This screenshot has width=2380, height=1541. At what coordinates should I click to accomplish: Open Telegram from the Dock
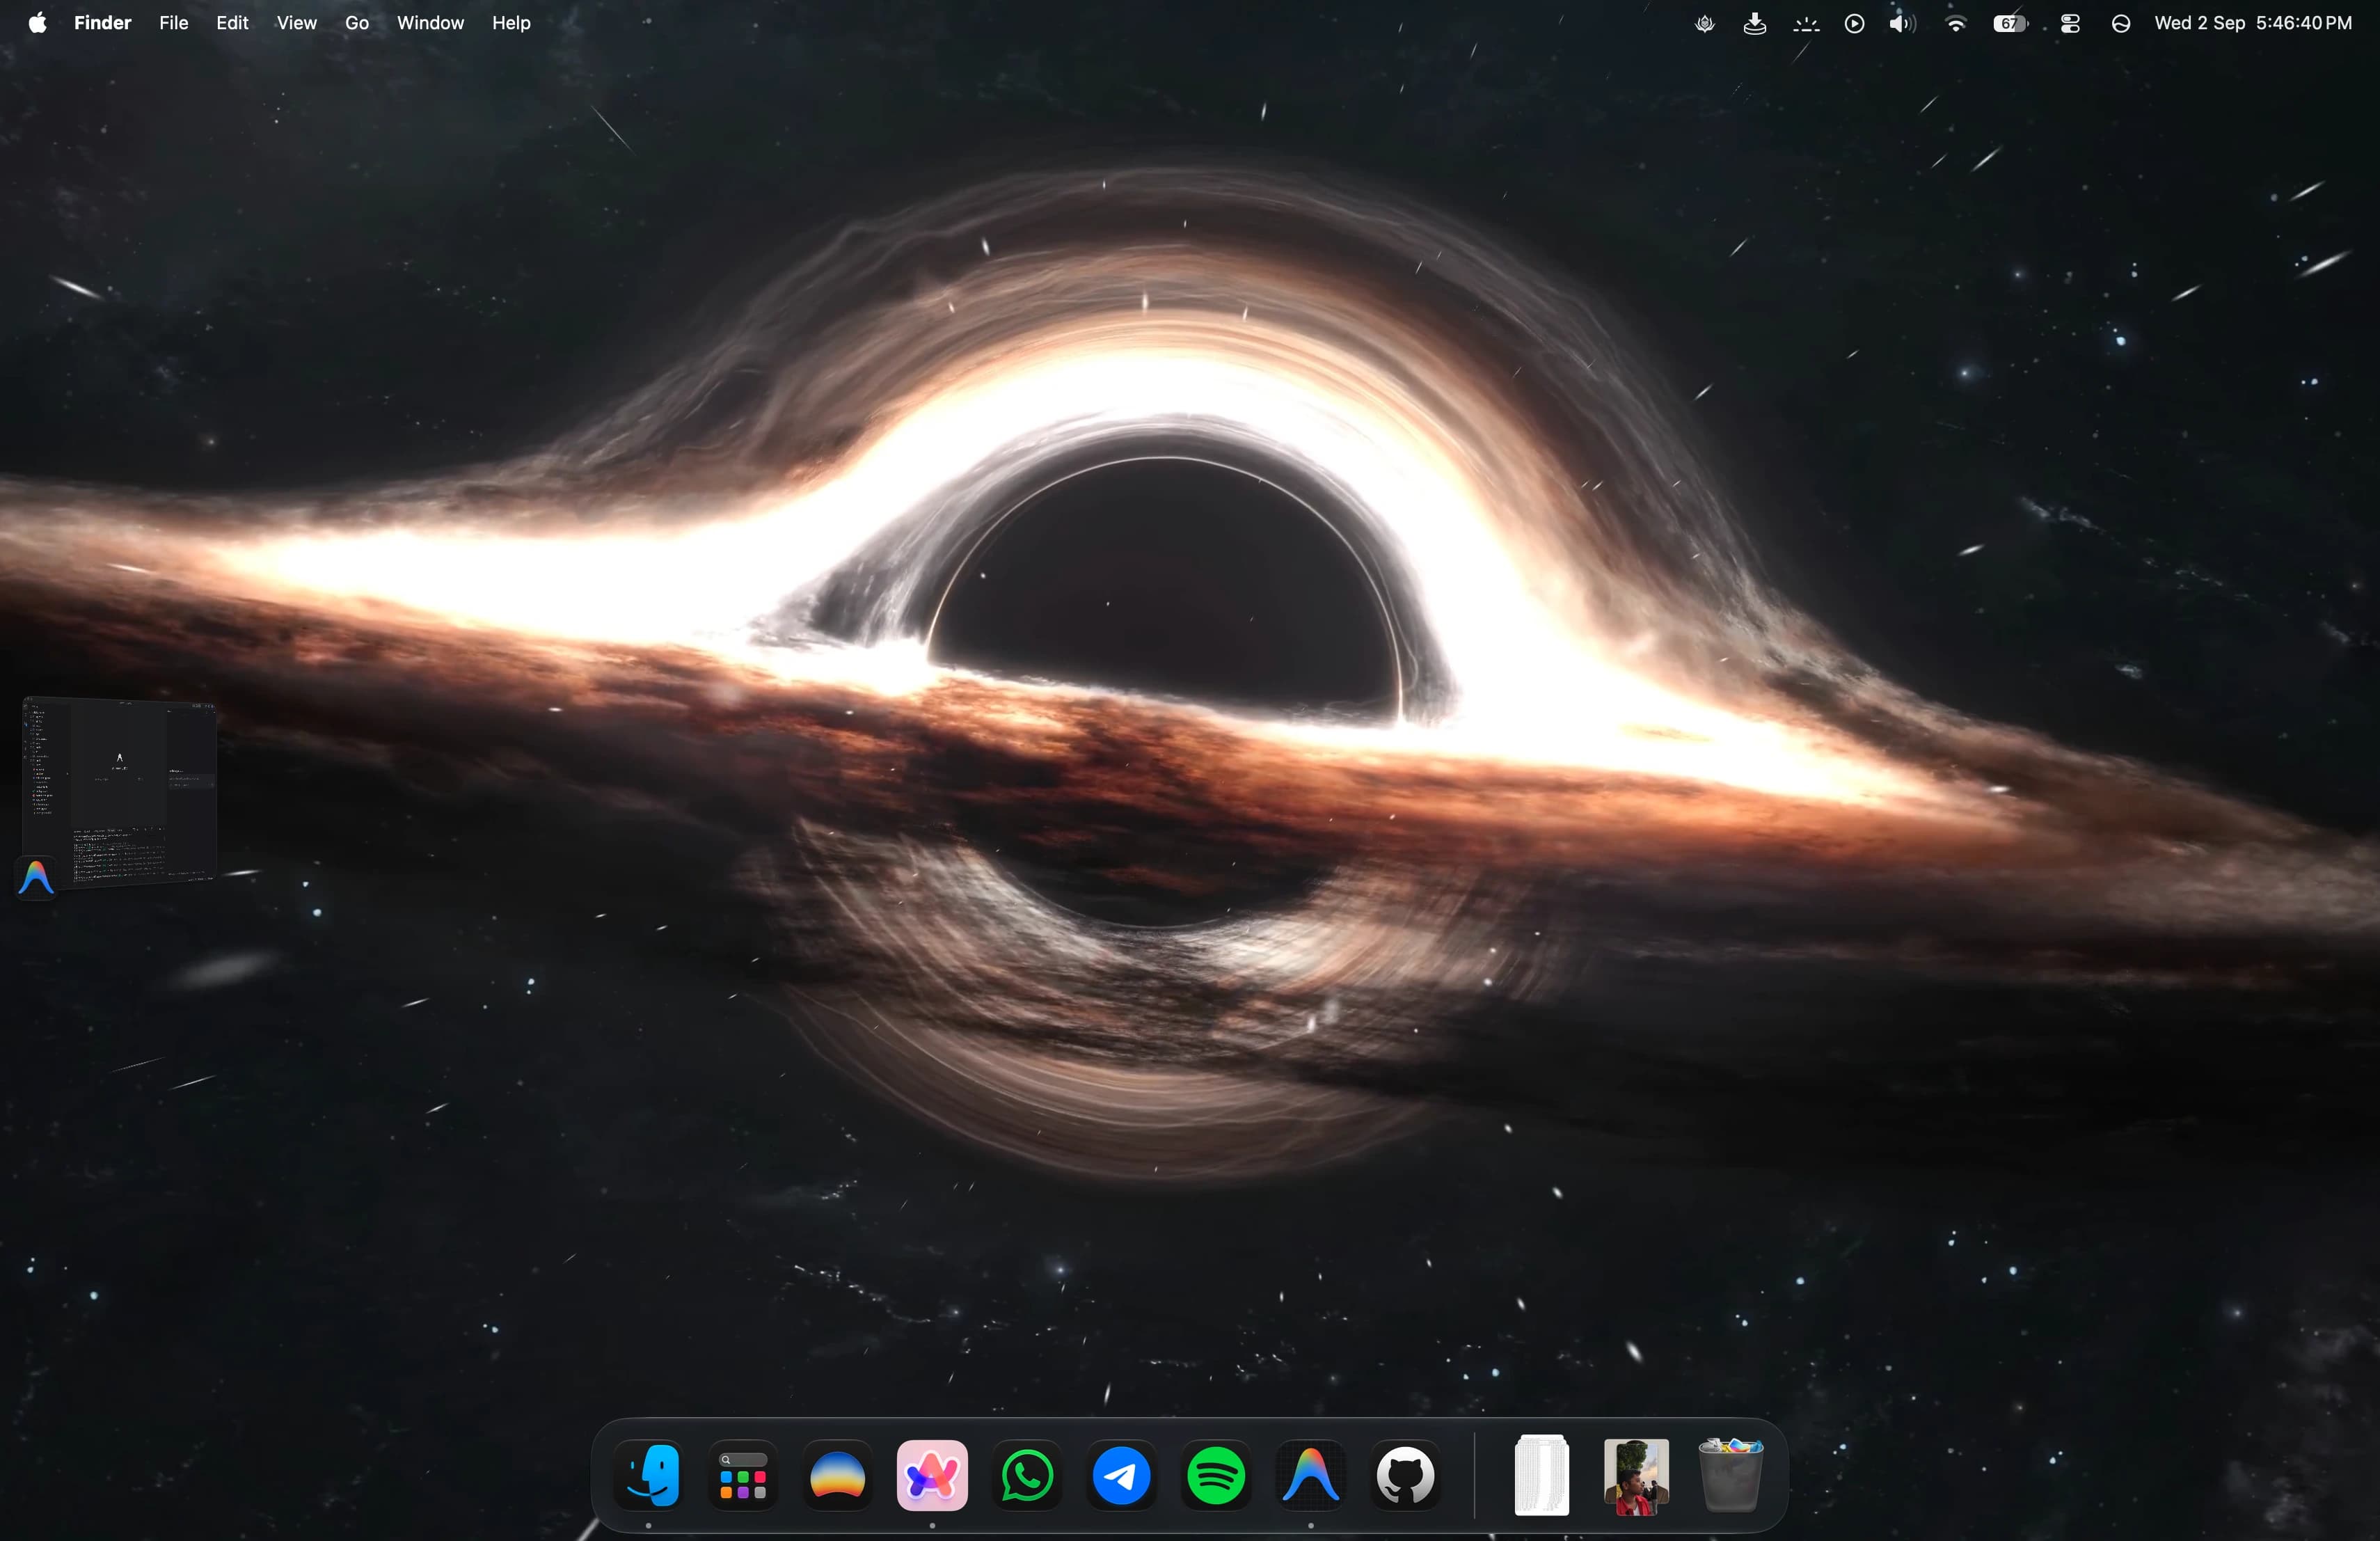[x=1121, y=1475]
